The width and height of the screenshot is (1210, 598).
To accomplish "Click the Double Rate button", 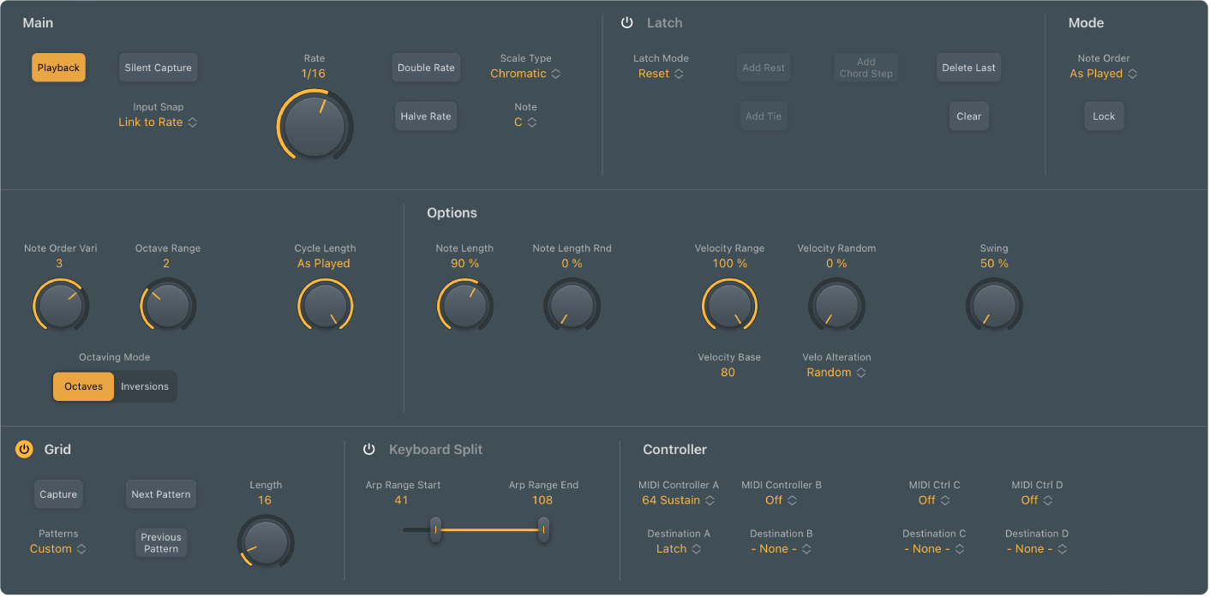I will 426,67.
